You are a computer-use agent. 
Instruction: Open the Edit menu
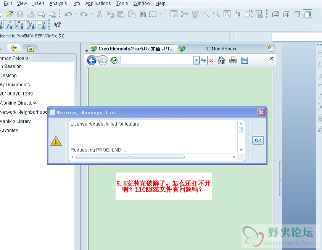click(x=8, y=3)
